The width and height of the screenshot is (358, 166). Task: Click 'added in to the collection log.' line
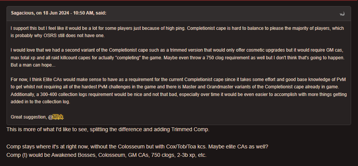click(41, 102)
